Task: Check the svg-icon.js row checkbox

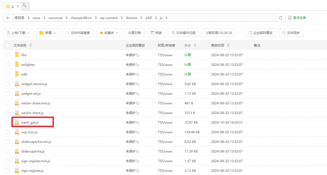Action: pos(8,132)
